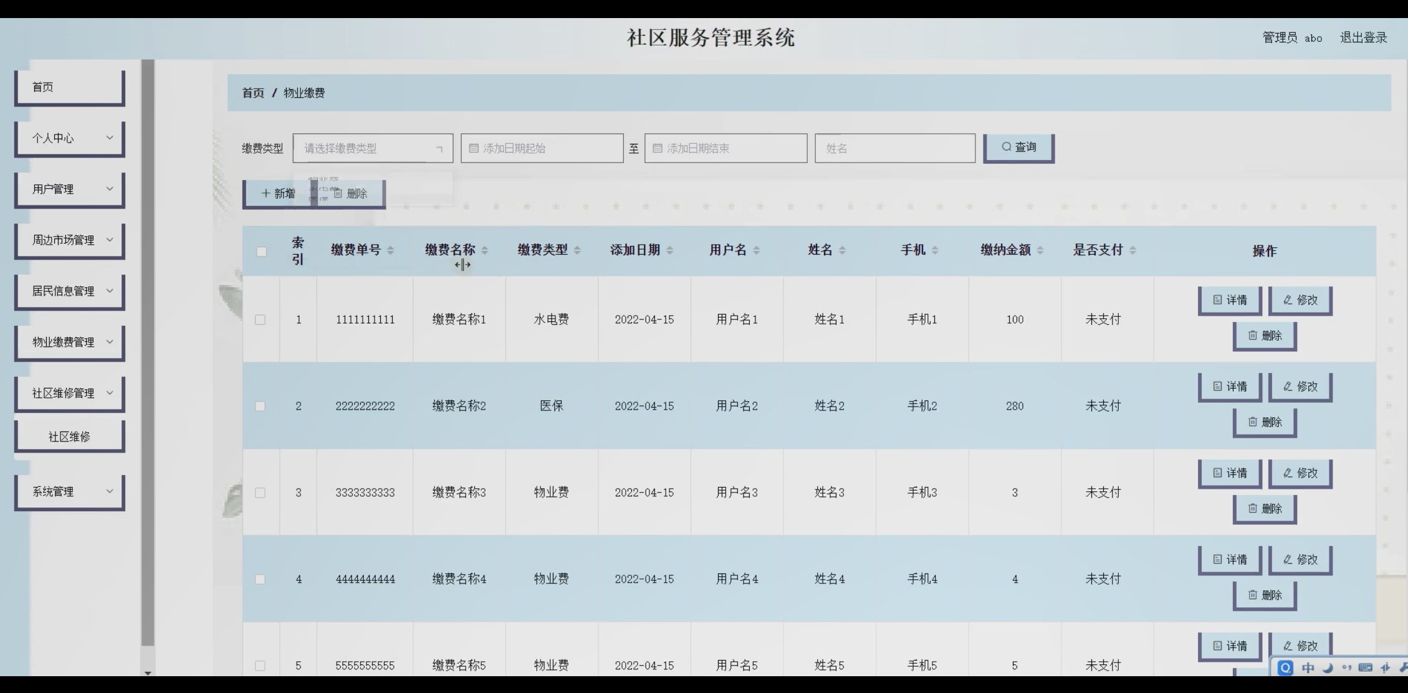This screenshot has width=1408, height=693.
Task: Click the search icon in 查询 button
Action: coord(1006,147)
